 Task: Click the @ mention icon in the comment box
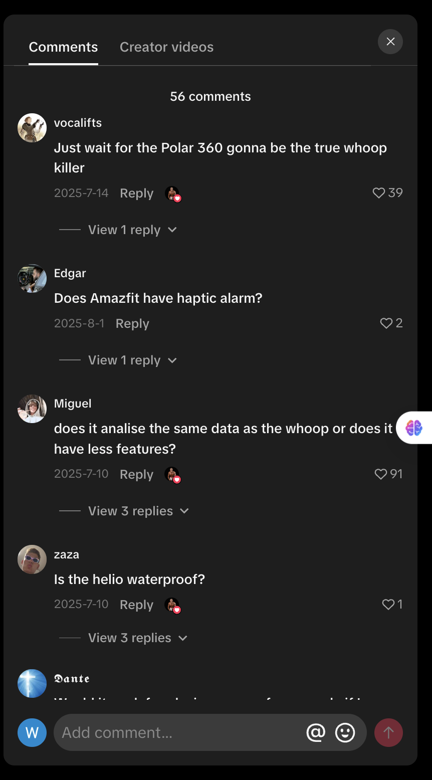[316, 732]
